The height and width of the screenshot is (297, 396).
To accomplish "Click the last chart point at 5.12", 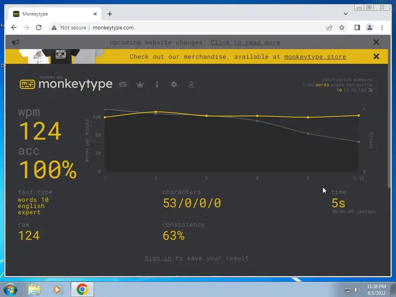I will pos(358,115).
